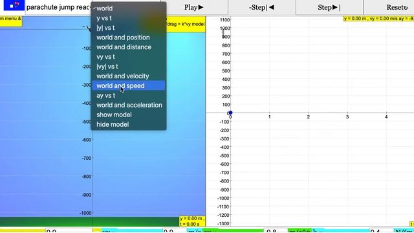Click the '3' tick on graph time axis

click(347, 116)
